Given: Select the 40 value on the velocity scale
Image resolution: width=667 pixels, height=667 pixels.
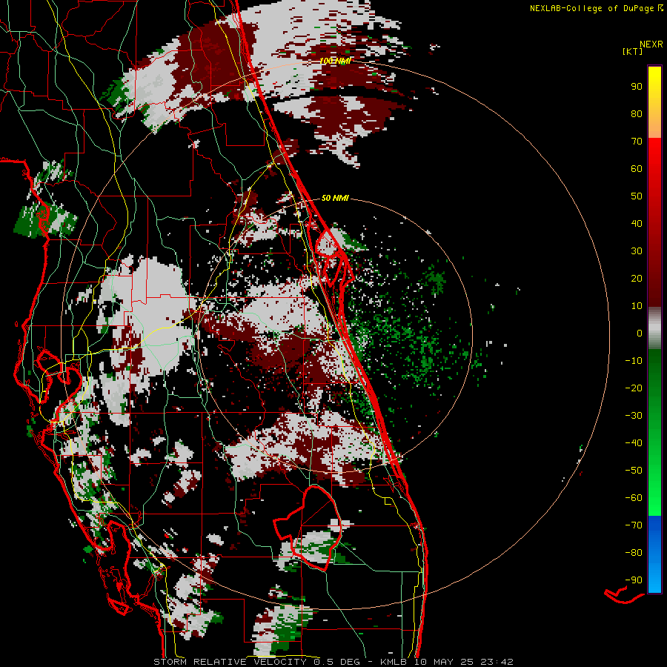Looking at the screenshot, I should pos(637,223).
